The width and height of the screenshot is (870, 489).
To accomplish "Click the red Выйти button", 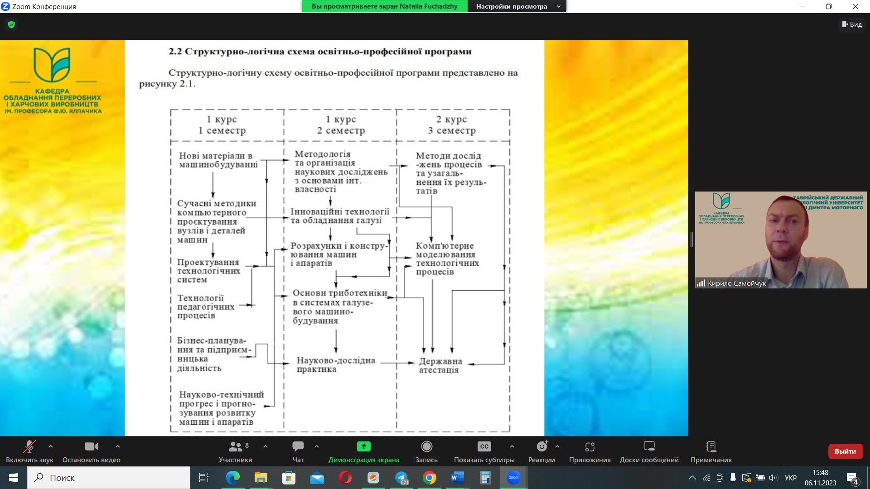I will pos(845,451).
